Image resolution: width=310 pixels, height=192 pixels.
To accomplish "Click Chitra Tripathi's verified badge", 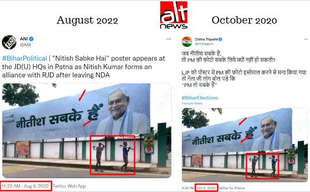I will (220, 39).
